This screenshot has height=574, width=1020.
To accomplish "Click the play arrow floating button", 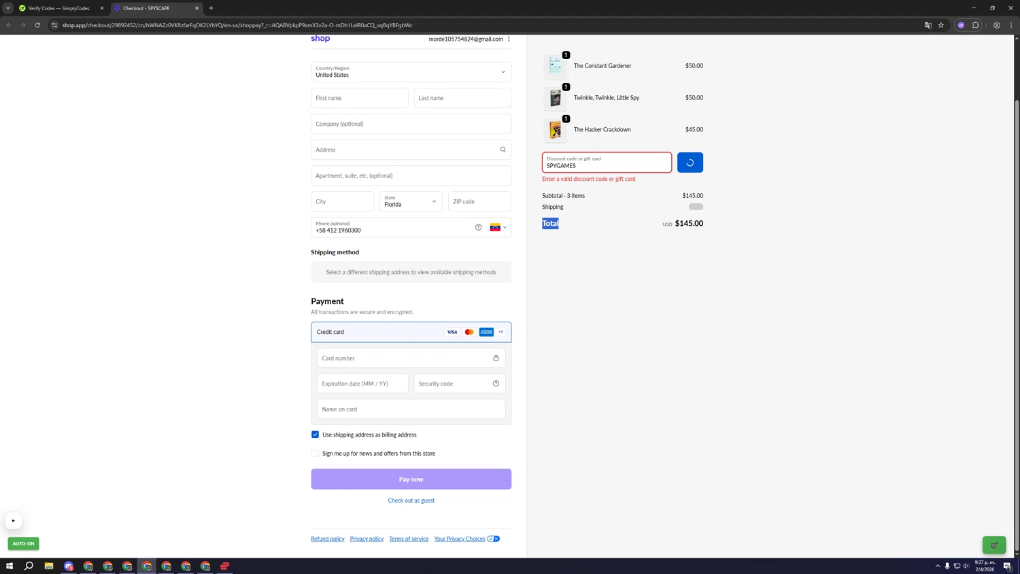I will click(13, 521).
